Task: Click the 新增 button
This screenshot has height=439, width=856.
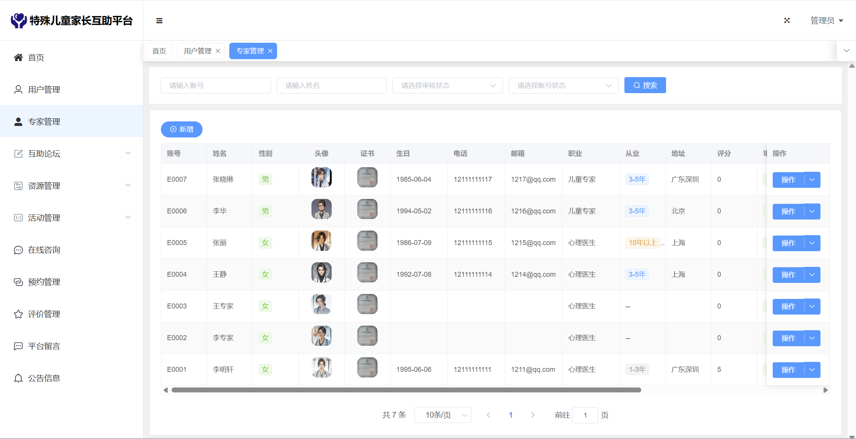Action: pos(182,129)
